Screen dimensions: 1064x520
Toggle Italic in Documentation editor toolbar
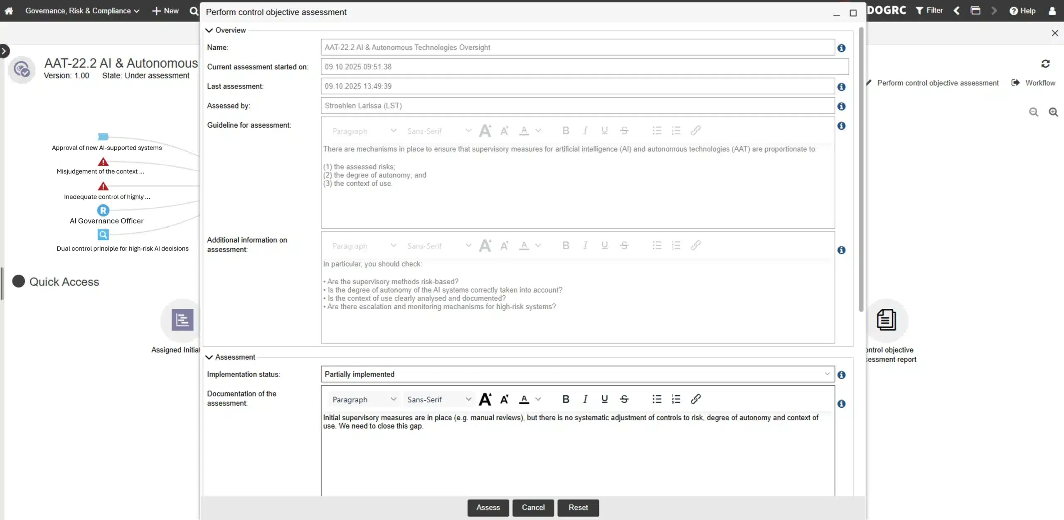[585, 399]
